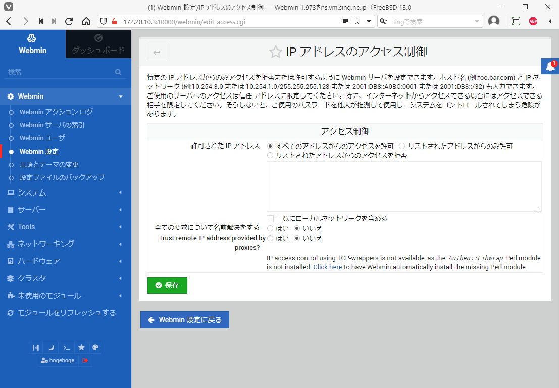Click the IP address list text area
This screenshot has width=559, height=388.
[x=404, y=186]
